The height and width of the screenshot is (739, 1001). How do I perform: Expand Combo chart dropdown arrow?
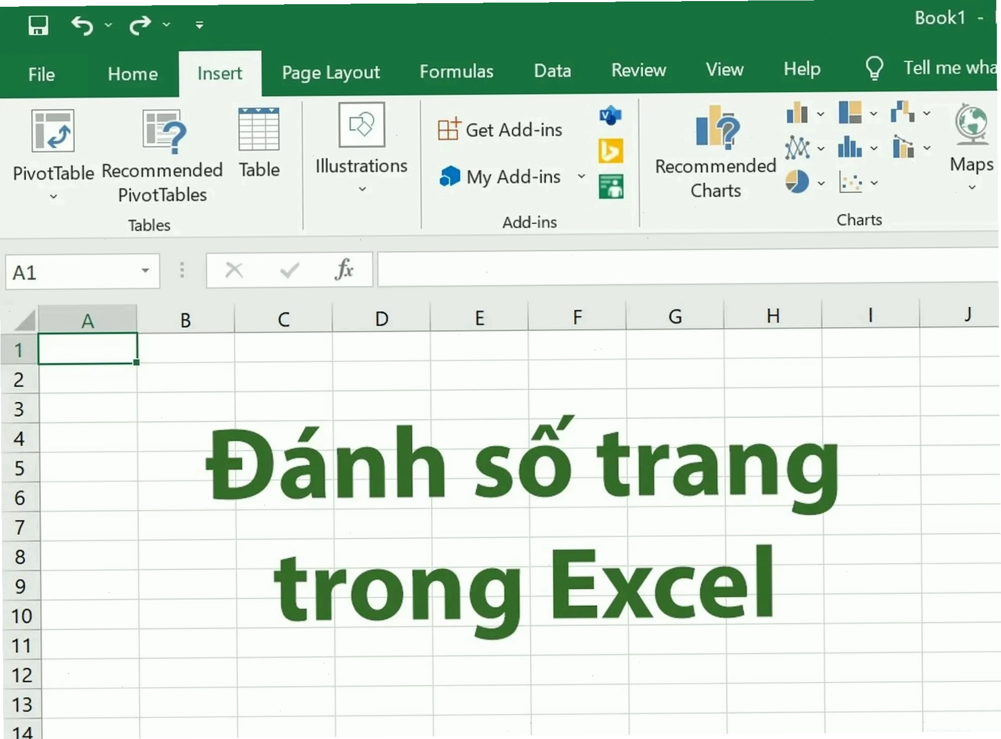click(x=927, y=148)
